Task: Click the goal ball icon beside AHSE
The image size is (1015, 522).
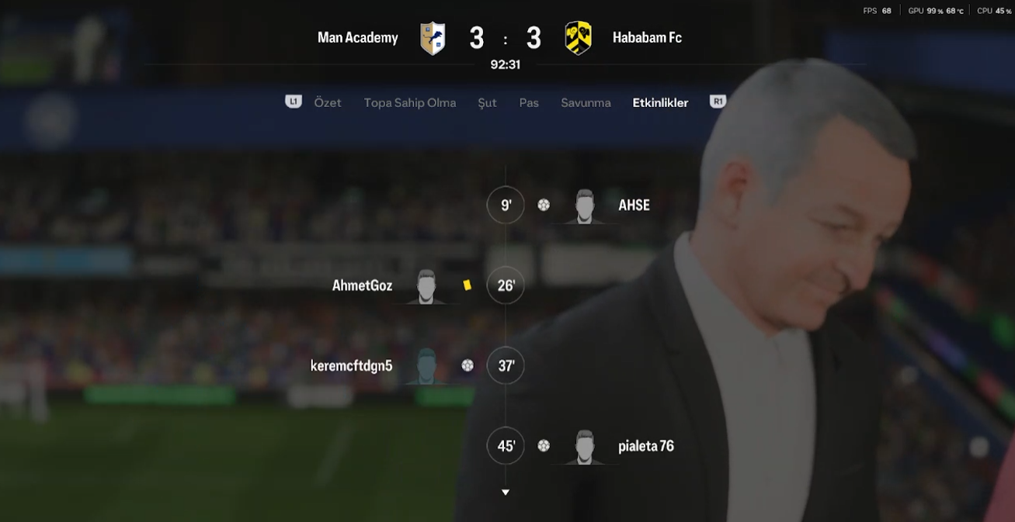Action: (544, 206)
